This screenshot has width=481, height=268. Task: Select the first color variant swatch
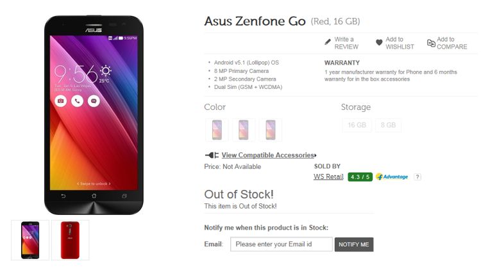click(216, 129)
